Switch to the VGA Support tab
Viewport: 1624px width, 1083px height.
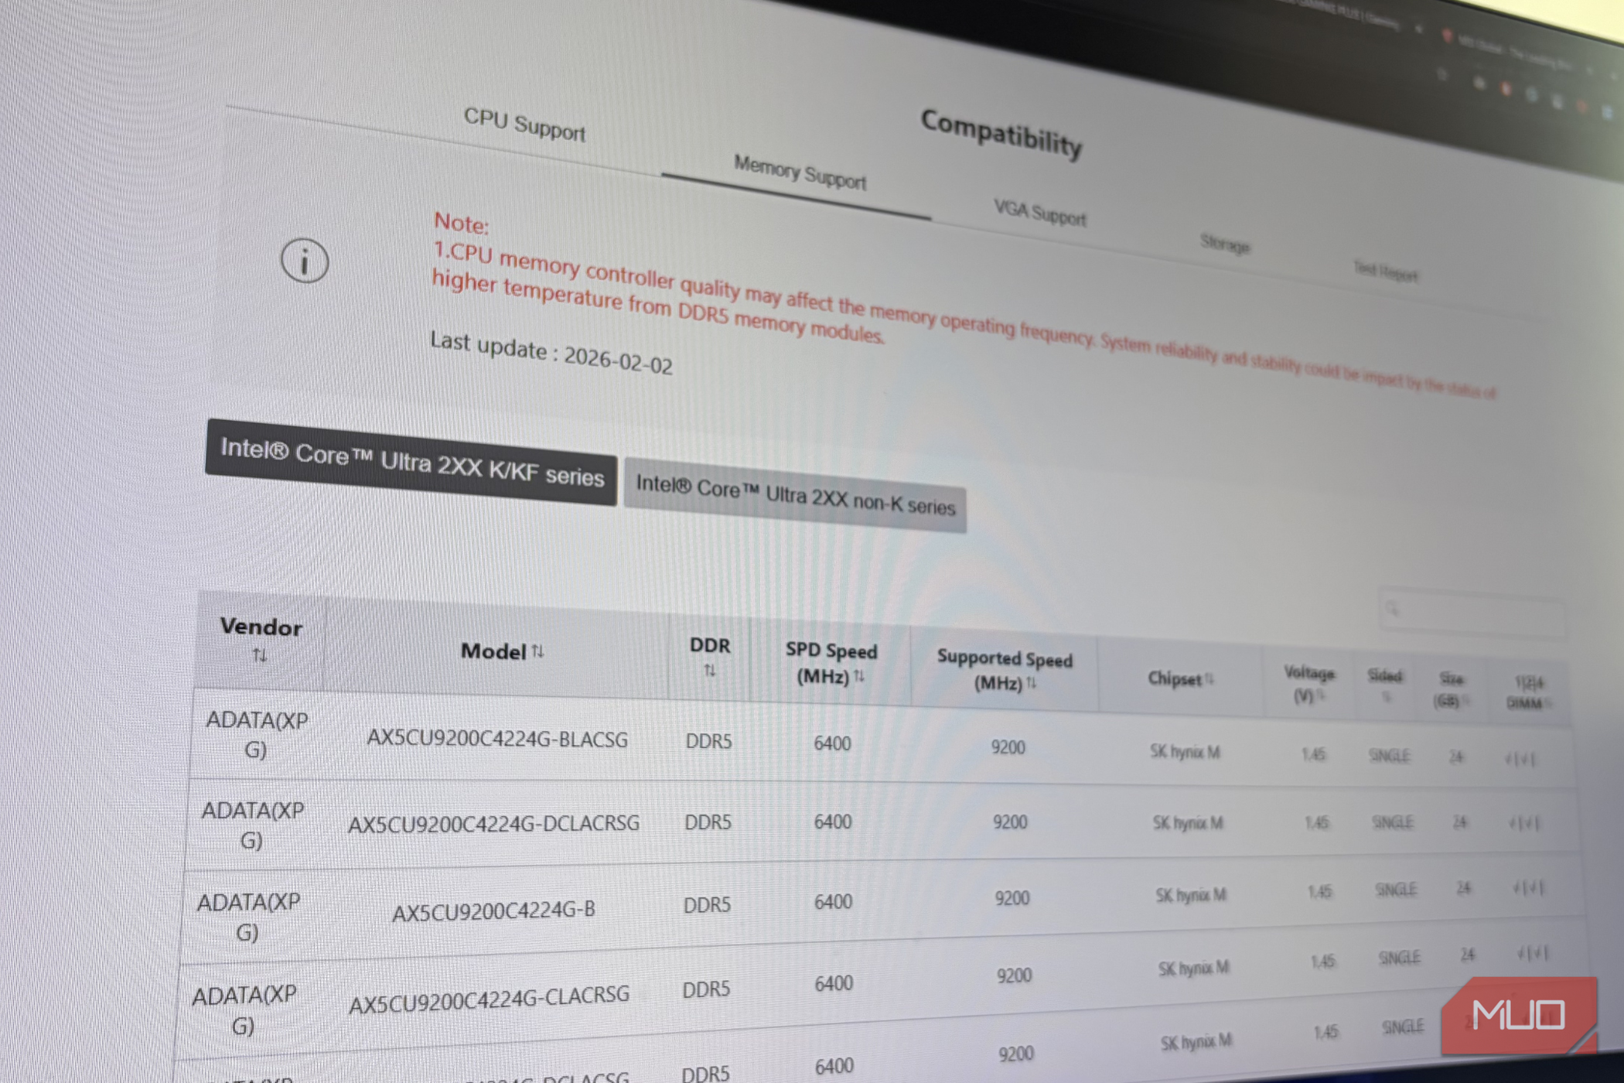click(1039, 212)
